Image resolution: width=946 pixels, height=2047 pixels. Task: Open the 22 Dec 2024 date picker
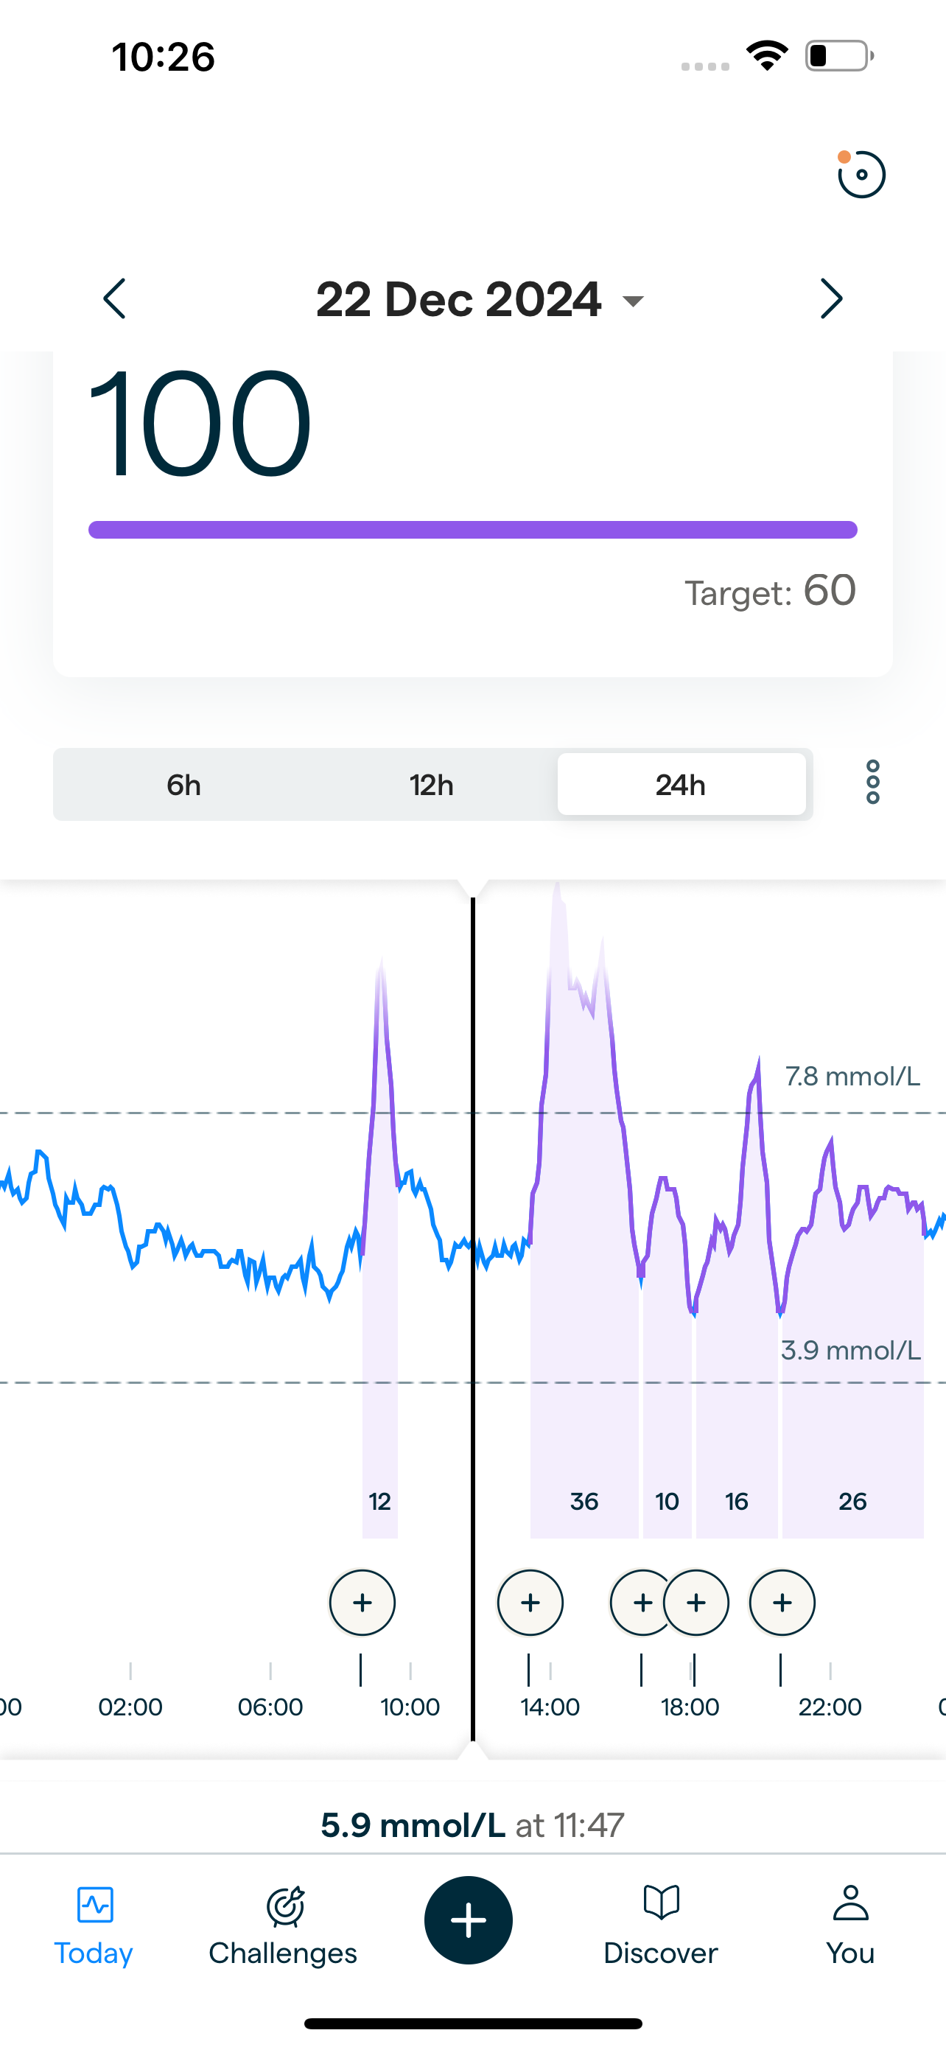pyautogui.click(x=479, y=300)
